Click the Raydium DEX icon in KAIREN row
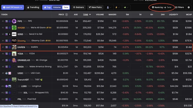Viewport: 193px width, 108px height. click(x=10, y=47)
